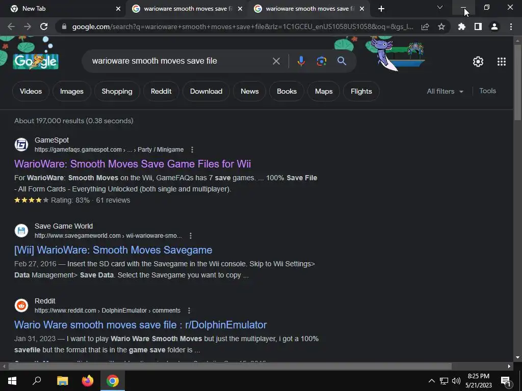Go back to the previous page
The image size is (522, 391).
click(x=11, y=26)
